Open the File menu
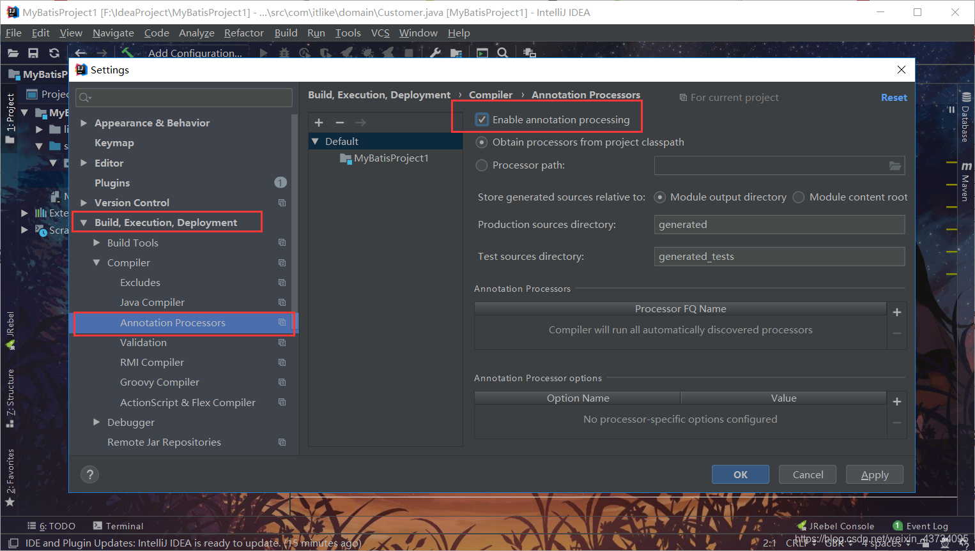 click(x=13, y=33)
